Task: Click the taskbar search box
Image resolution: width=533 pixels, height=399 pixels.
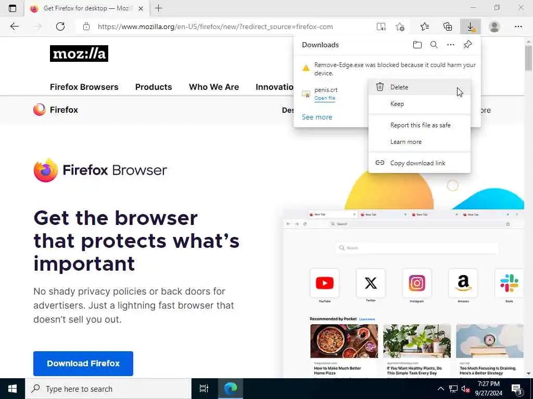Action: (108, 389)
